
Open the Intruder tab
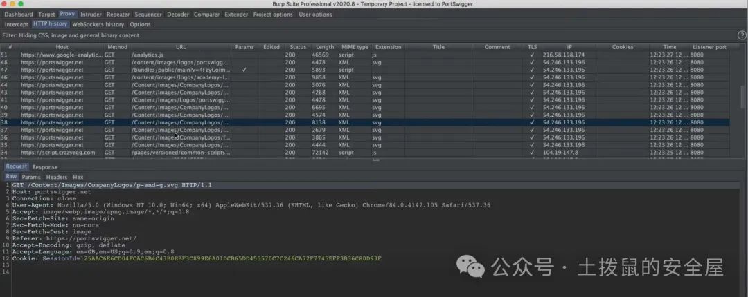click(91, 15)
